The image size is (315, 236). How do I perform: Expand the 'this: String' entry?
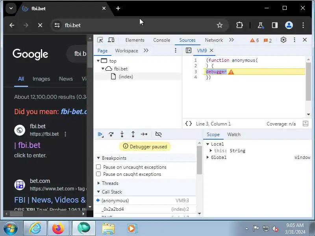[x=211, y=151]
